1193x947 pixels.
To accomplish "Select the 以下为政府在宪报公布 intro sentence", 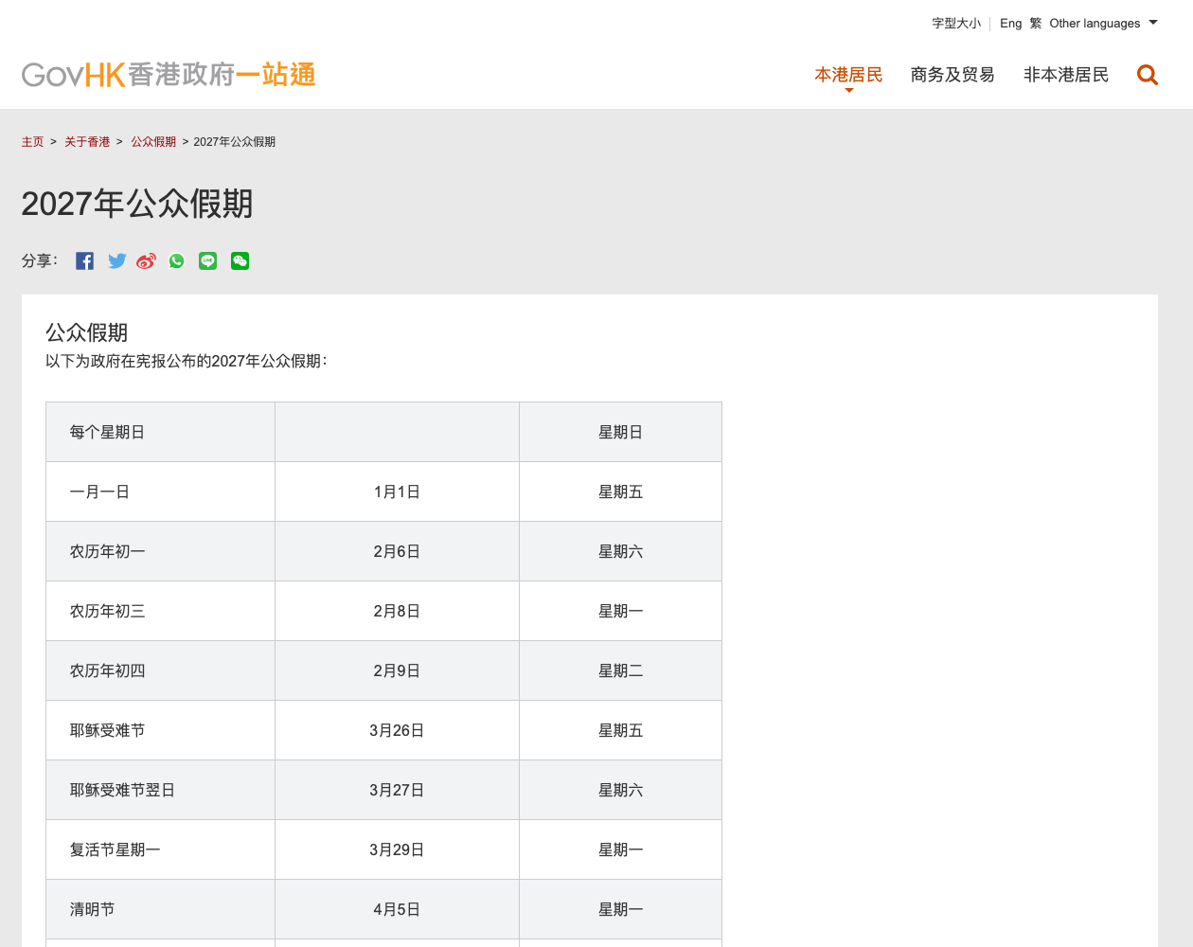I will (186, 361).
